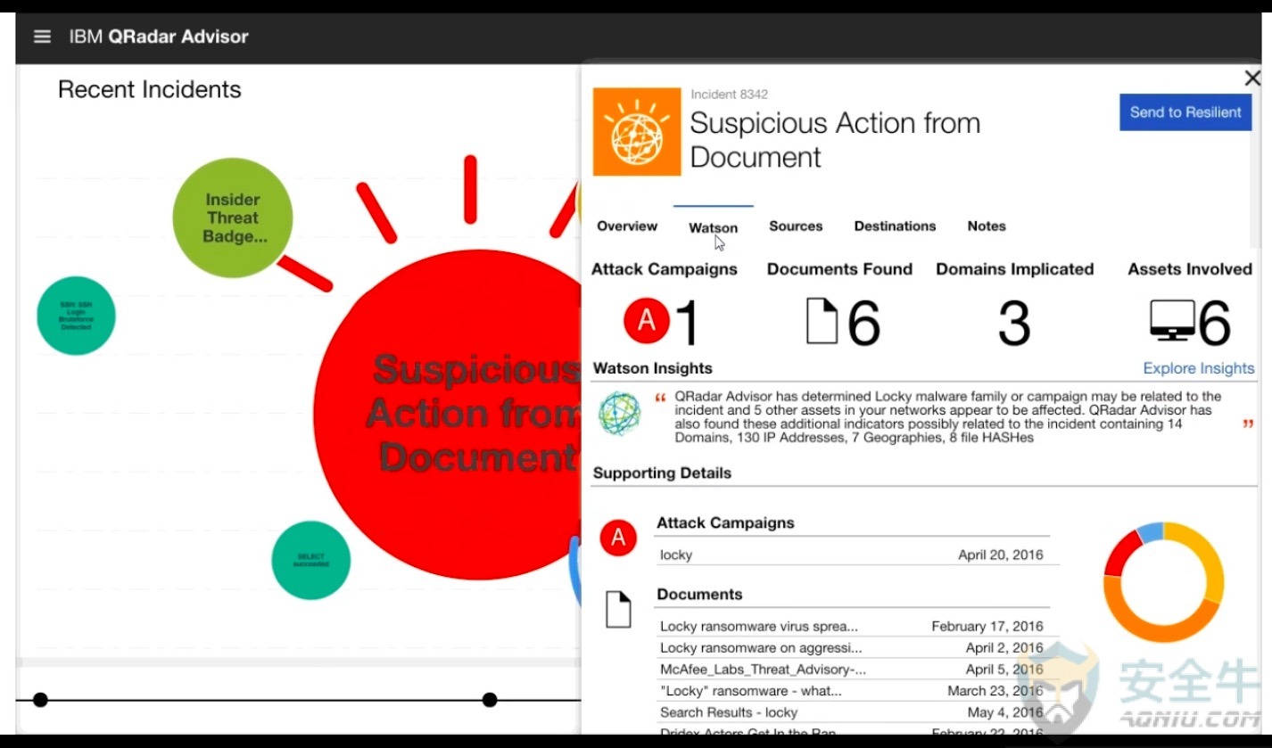Open the Explore Insights link
Viewport: 1272px width, 748px height.
point(1199,368)
